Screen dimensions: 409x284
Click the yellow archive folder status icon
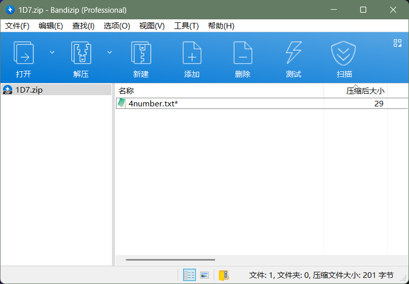point(223,275)
